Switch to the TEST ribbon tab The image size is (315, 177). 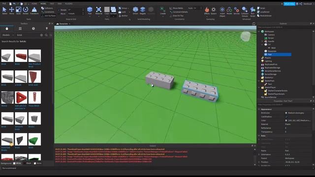[52, 3]
